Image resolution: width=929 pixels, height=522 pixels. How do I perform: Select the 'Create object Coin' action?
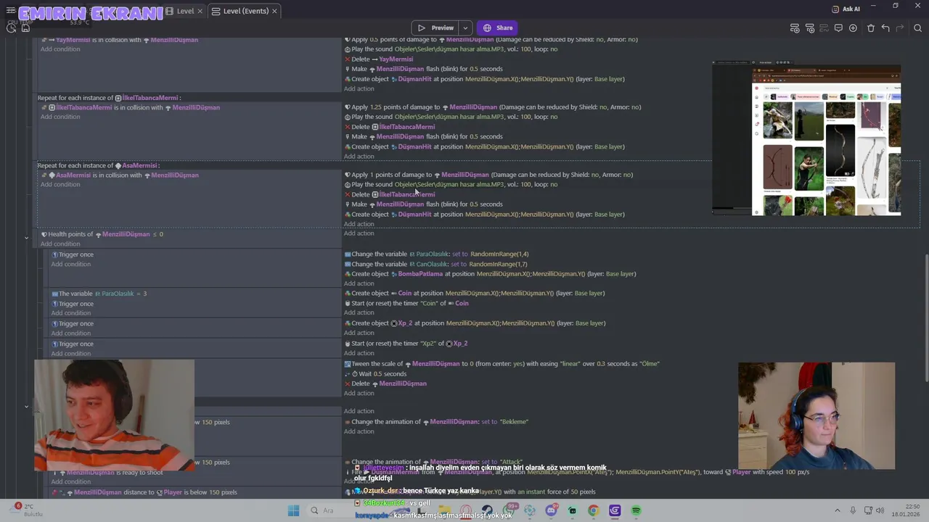tap(474, 294)
